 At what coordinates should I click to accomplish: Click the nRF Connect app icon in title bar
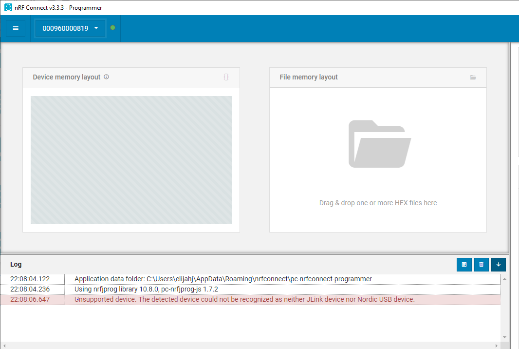tap(8, 7)
